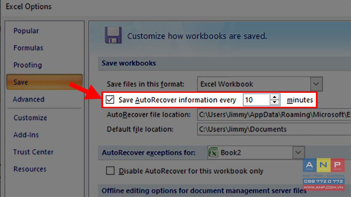
Task: Enable Disable AutoRecover for this workbook only
Action: [110, 171]
